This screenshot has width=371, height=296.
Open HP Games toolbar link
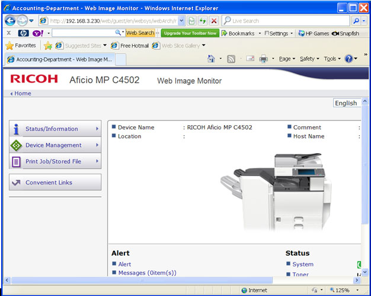(x=314, y=33)
